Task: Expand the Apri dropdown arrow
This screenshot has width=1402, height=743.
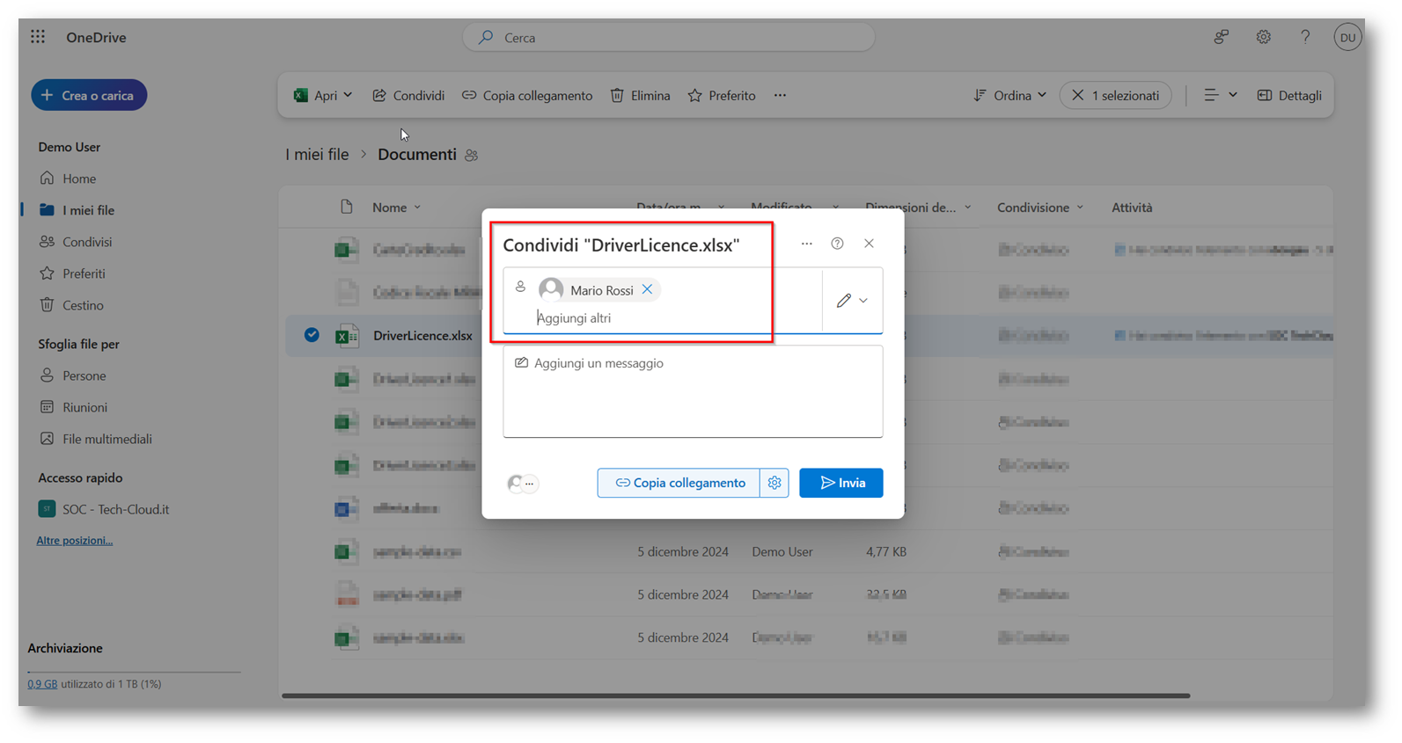Action: click(x=348, y=95)
